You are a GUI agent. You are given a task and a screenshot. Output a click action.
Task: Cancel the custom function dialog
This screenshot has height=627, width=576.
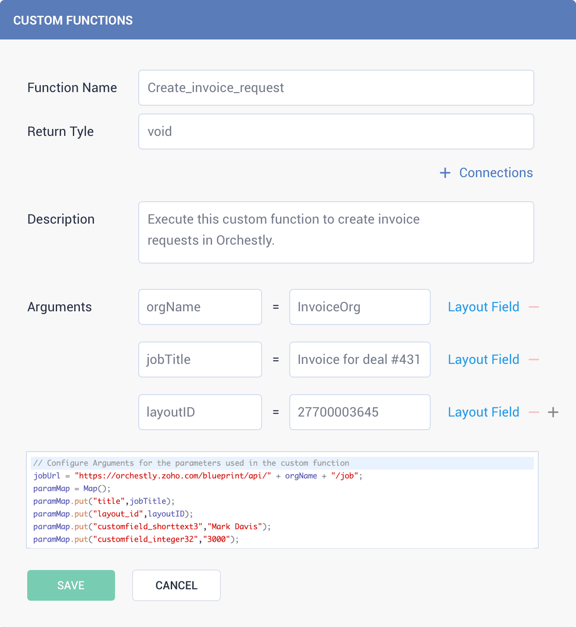click(x=176, y=585)
